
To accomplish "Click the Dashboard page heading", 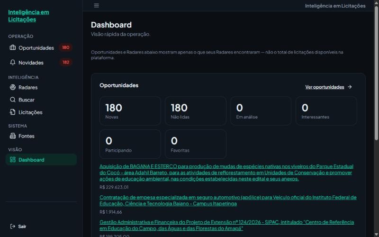I will click(111, 25).
